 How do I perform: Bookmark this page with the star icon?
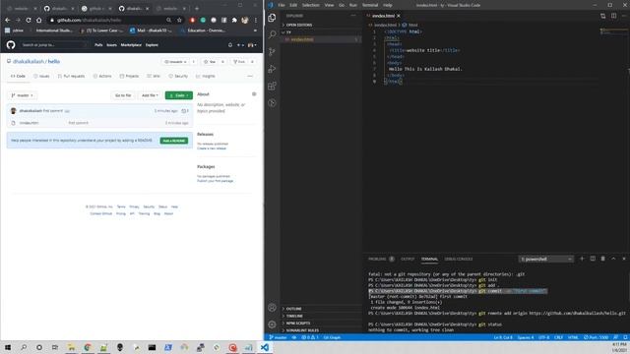coord(179,20)
